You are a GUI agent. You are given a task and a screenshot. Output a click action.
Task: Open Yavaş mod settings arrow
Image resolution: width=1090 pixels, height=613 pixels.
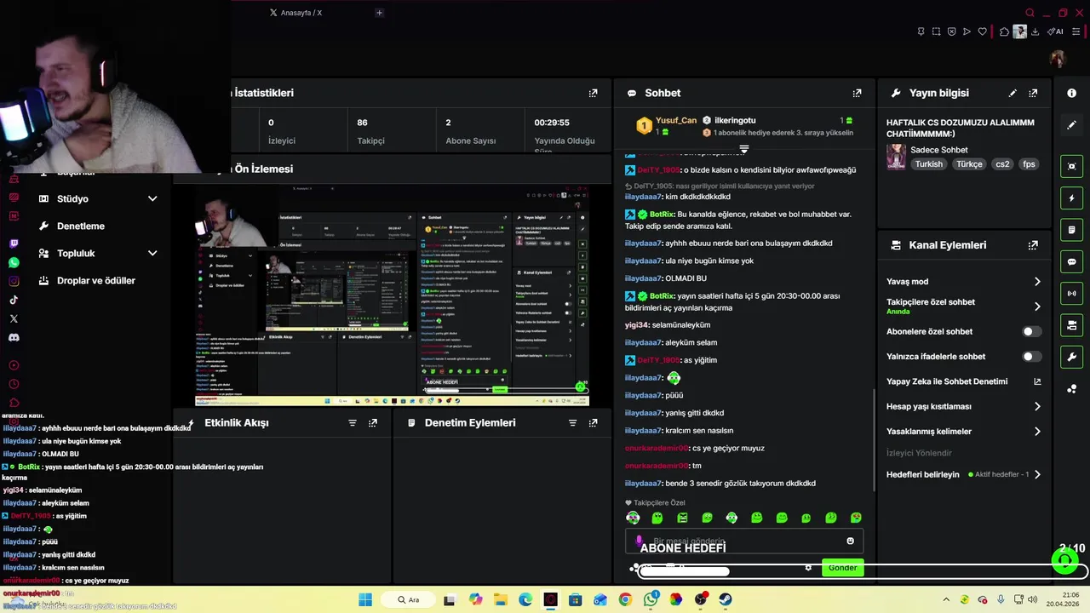tap(1037, 282)
